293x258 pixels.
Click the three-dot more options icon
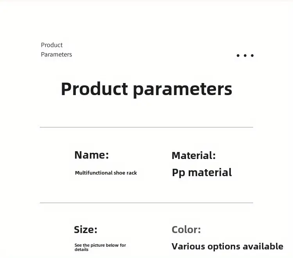(x=245, y=55)
